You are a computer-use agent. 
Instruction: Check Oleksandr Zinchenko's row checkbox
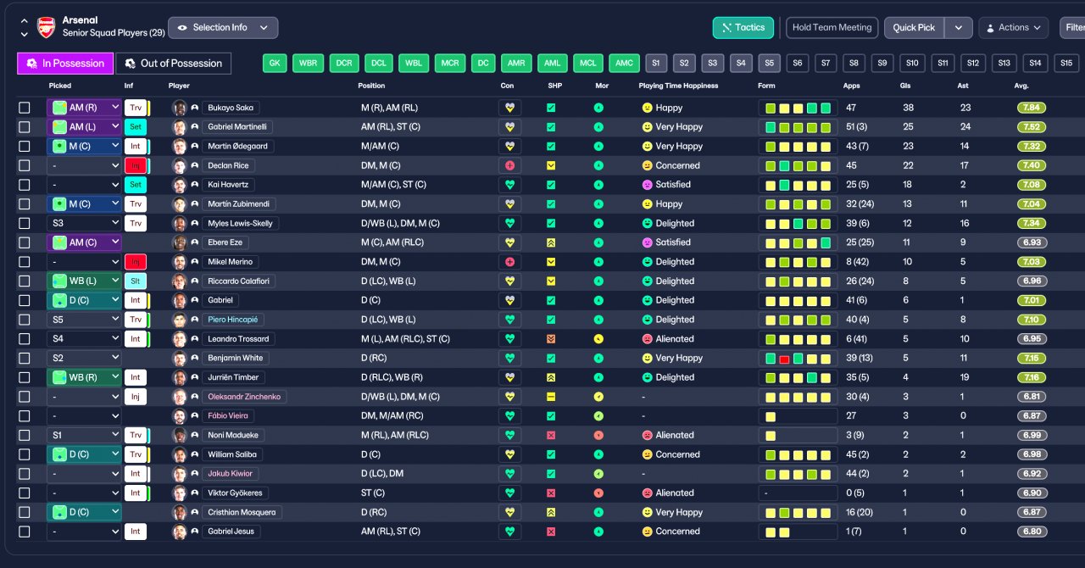25,397
